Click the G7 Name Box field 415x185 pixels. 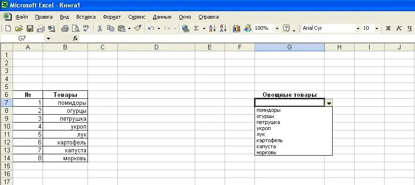[x=22, y=39]
